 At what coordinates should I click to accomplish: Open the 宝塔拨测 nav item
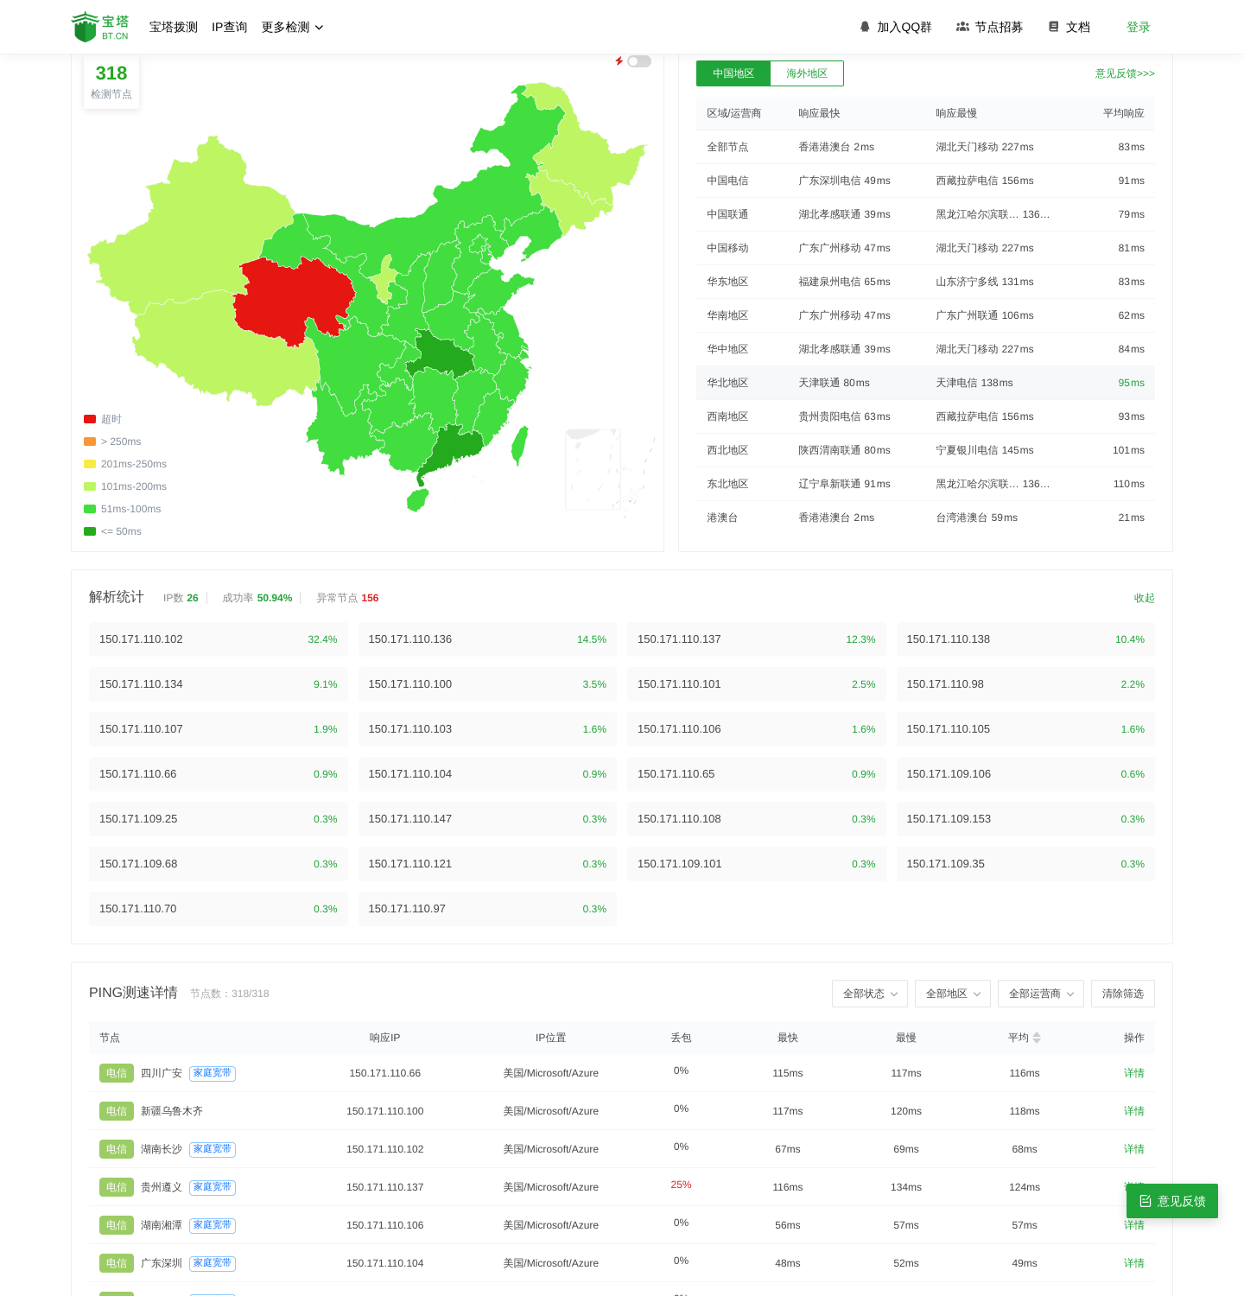[174, 28]
